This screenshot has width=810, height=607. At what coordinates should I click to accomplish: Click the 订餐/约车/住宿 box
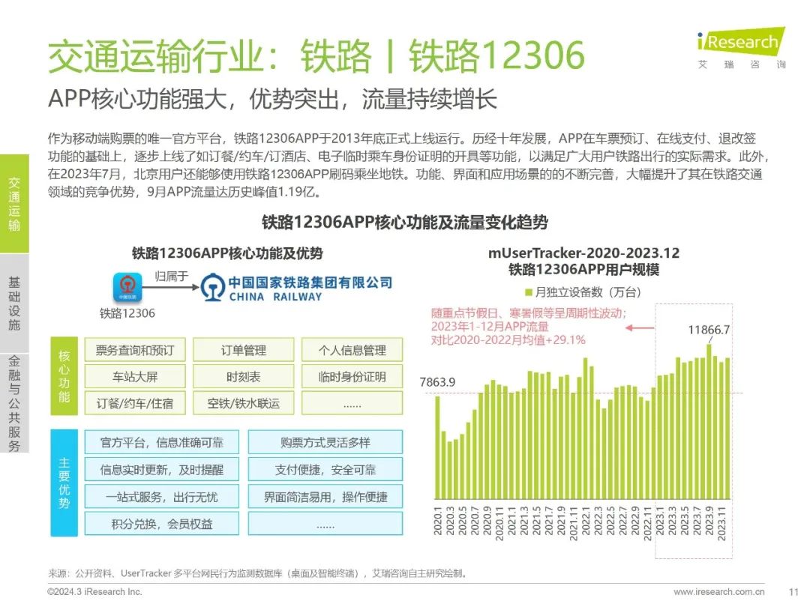tap(135, 403)
